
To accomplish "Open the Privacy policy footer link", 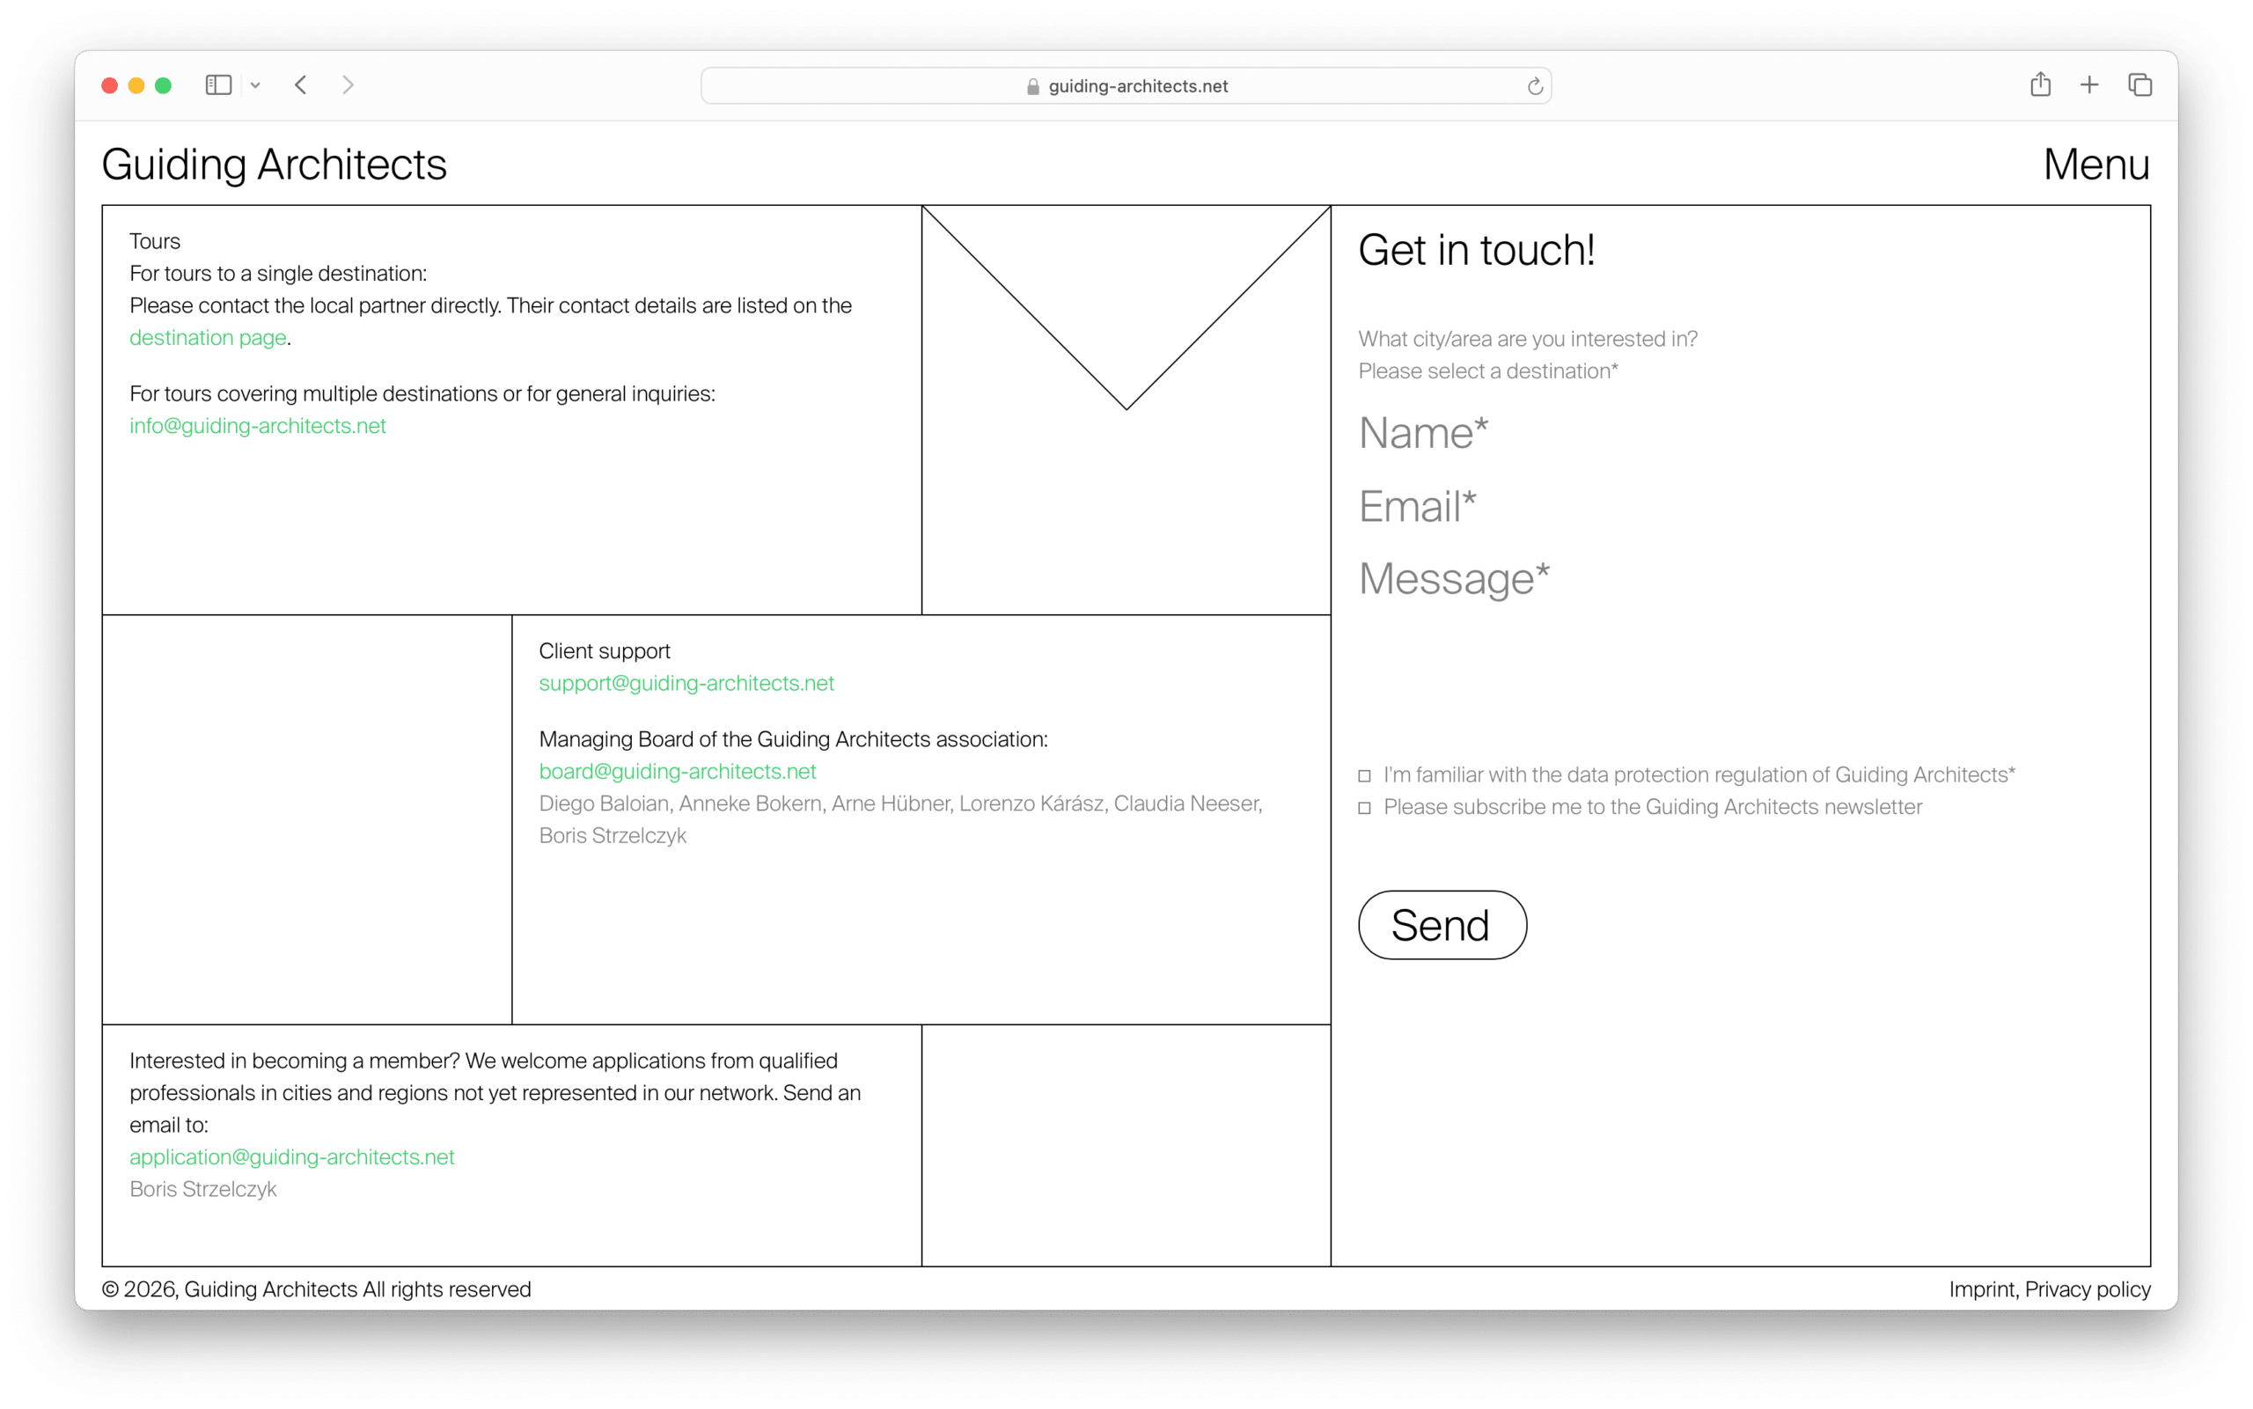I will coord(2088,1288).
